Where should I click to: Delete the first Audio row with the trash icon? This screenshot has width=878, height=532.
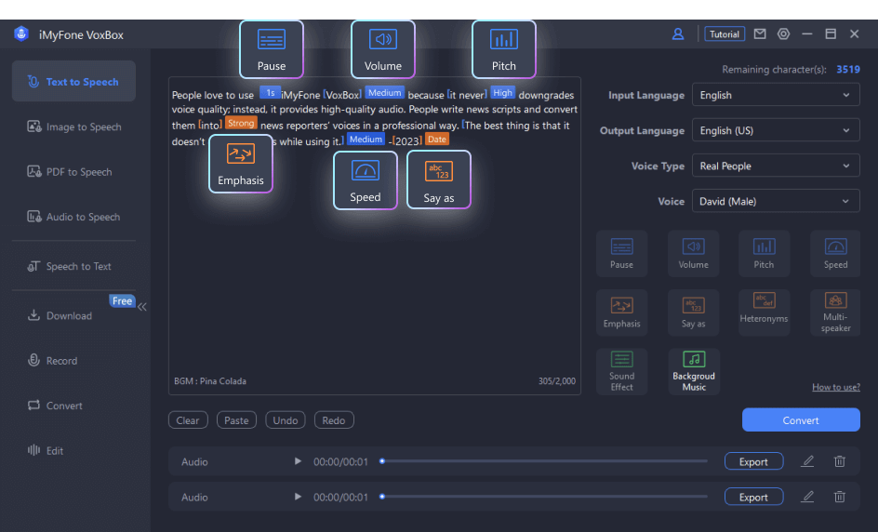(839, 461)
